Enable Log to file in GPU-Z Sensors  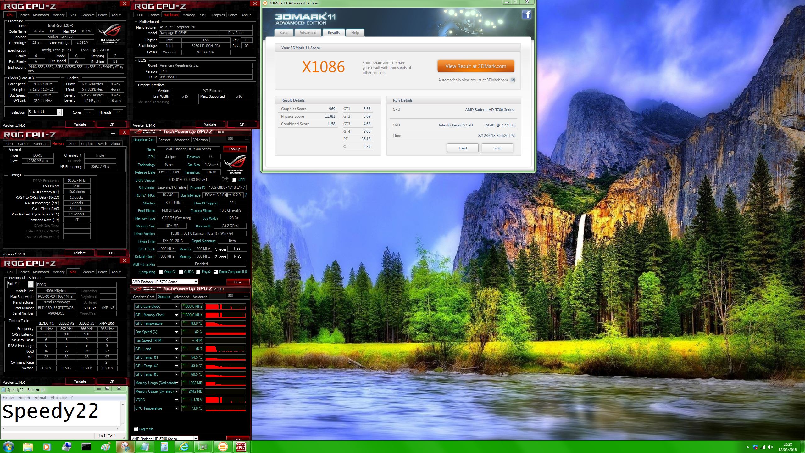pyautogui.click(x=136, y=429)
